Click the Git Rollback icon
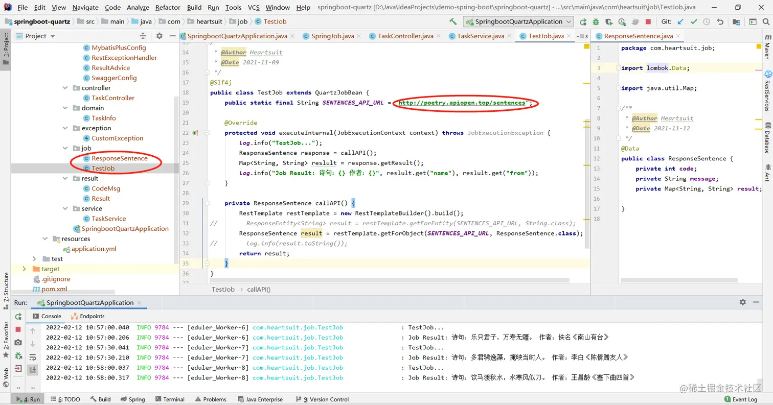 tap(720, 21)
